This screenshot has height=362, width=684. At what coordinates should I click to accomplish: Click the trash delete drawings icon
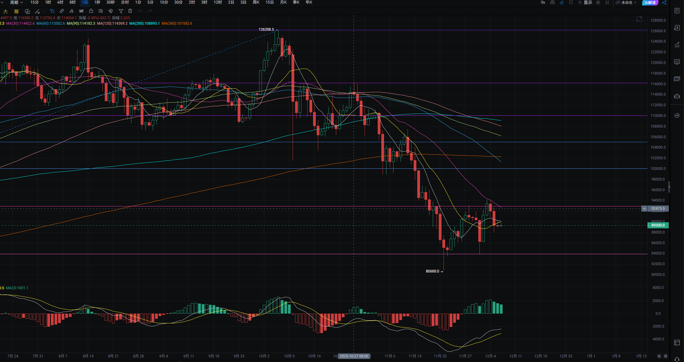tap(130, 11)
